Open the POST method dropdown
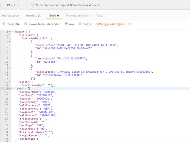 tap(14, 5)
